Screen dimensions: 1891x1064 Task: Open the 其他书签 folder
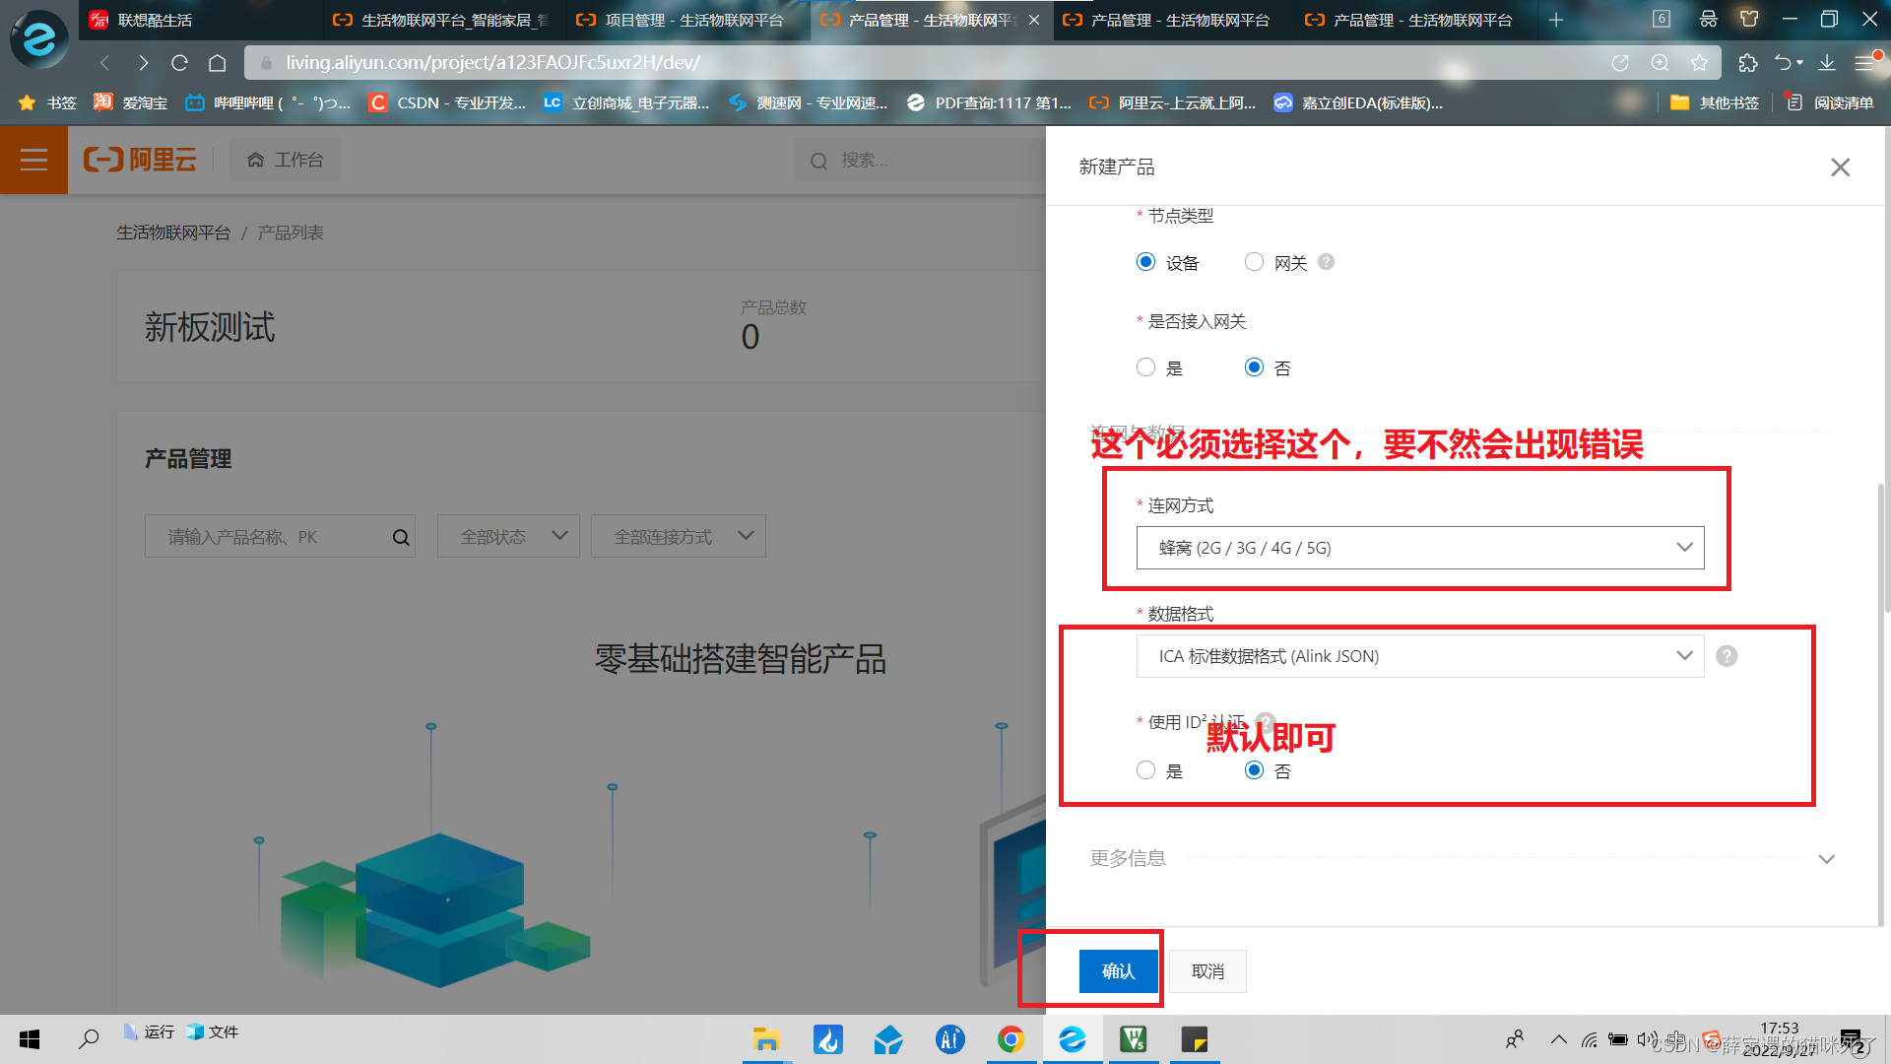pyautogui.click(x=1715, y=102)
